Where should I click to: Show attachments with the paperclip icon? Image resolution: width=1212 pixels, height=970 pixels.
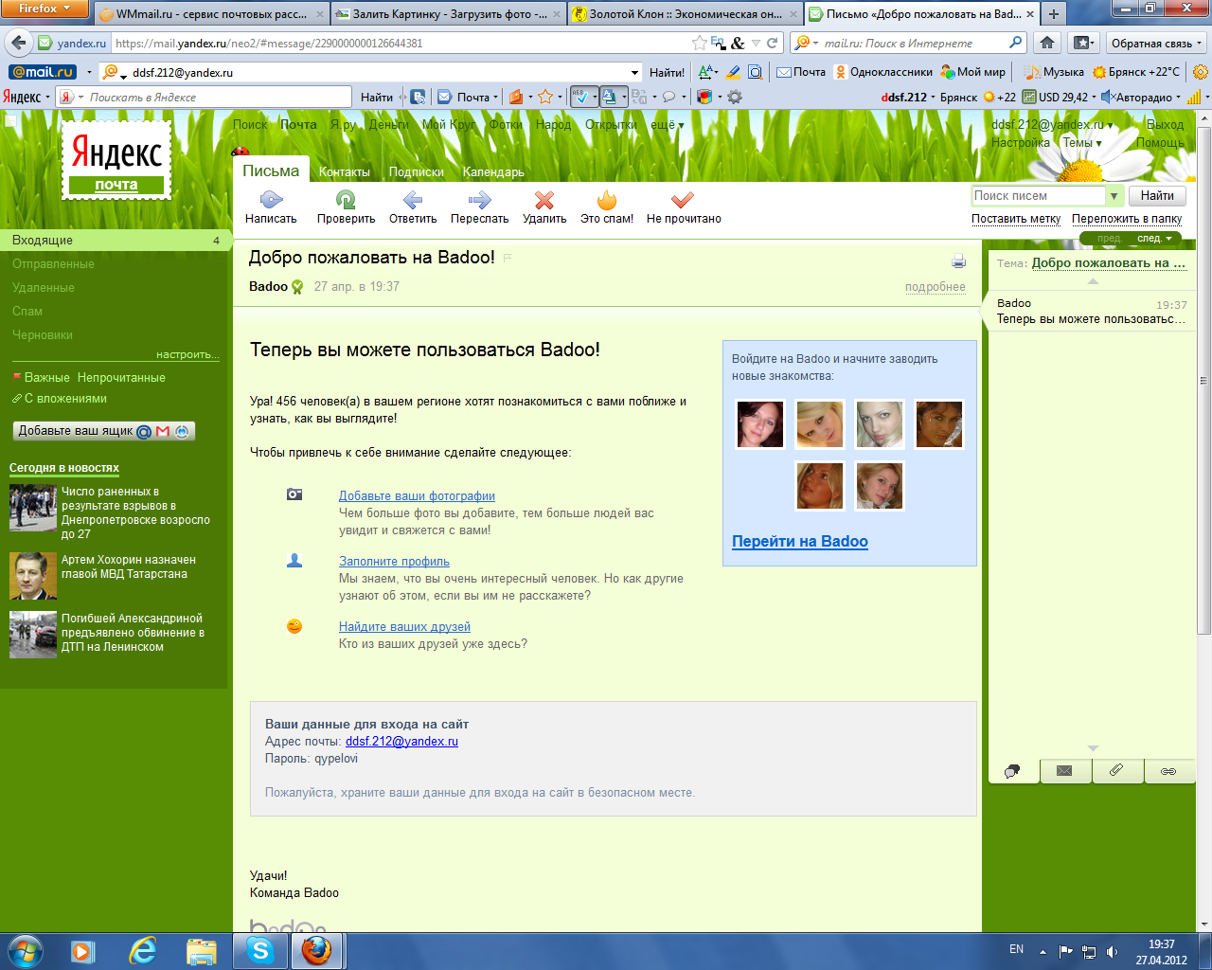click(x=1116, y=771)
